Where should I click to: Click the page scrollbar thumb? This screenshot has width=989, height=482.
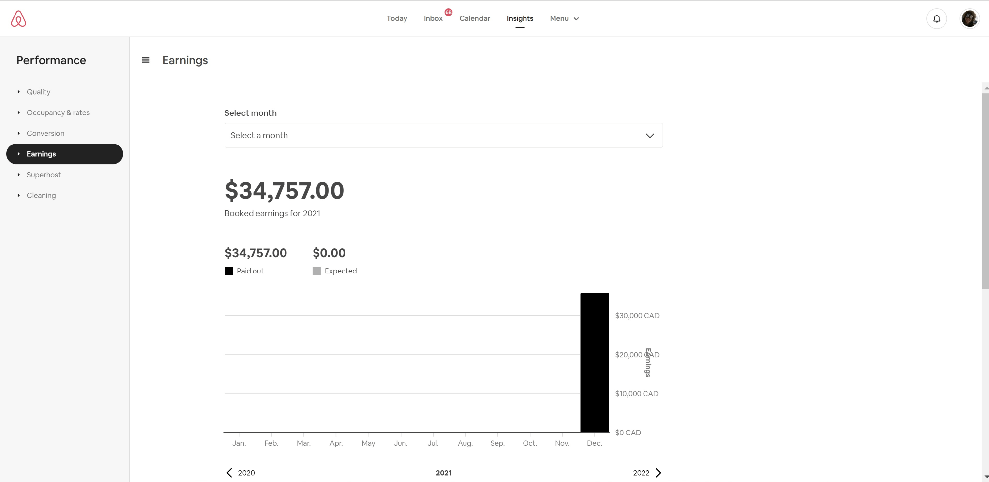click(985, 191)
